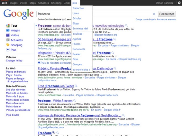Click the Actualités newspaper icon in sidebar

[x=8, y=40]
